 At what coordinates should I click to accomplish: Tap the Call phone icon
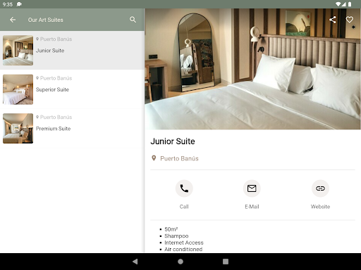184,188
